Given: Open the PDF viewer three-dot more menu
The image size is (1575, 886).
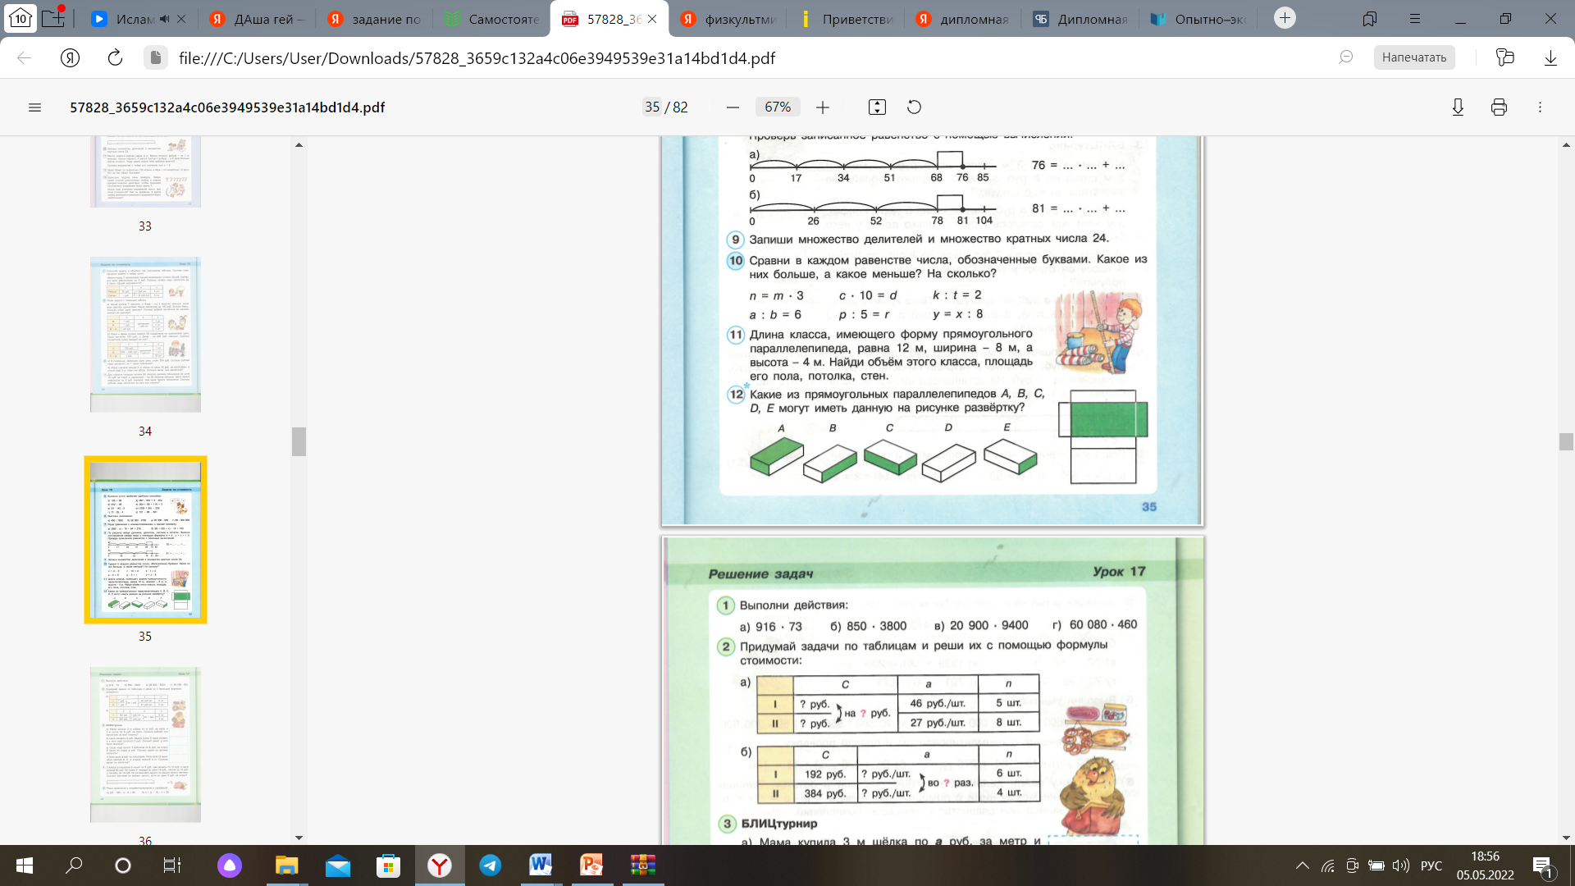Looking at the screenshot, I should point(1540,107).
